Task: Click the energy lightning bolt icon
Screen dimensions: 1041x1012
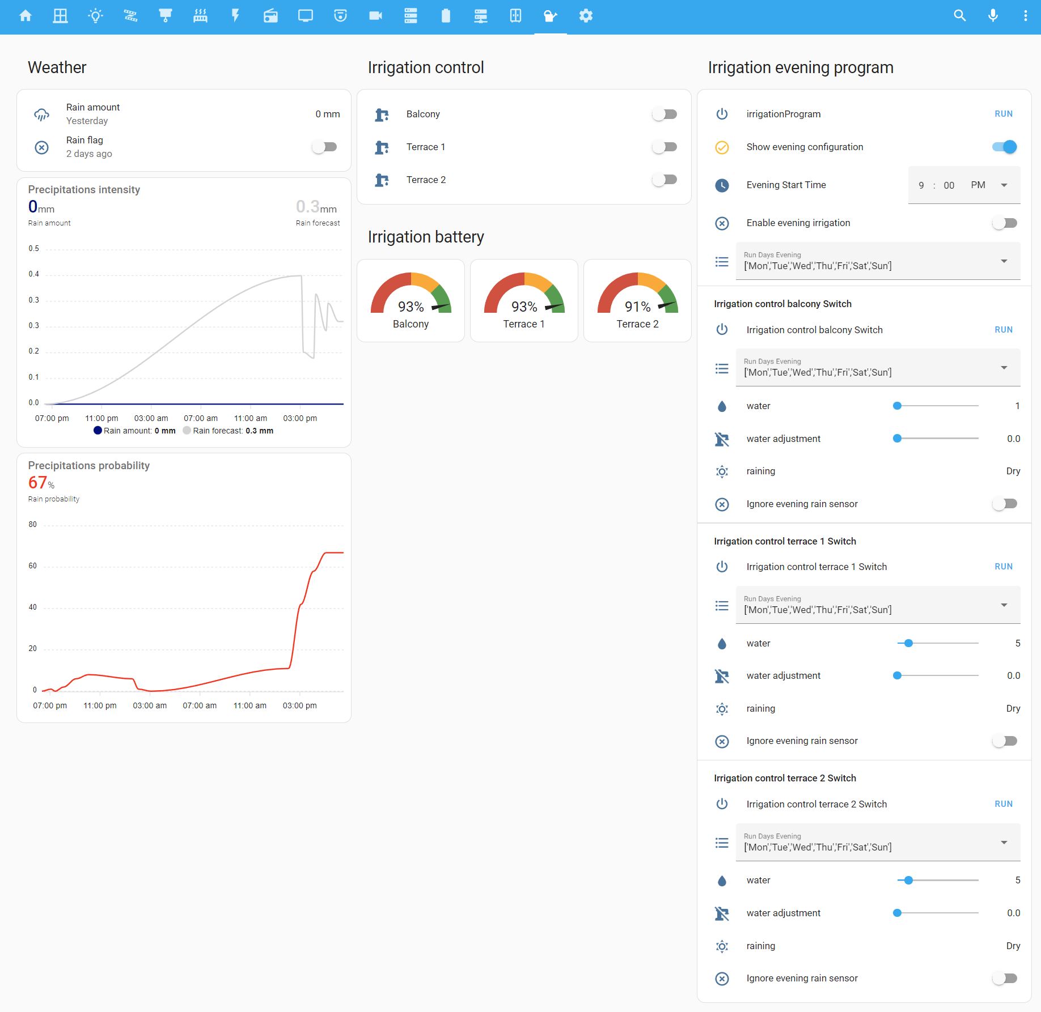Action: click(235, 16)
